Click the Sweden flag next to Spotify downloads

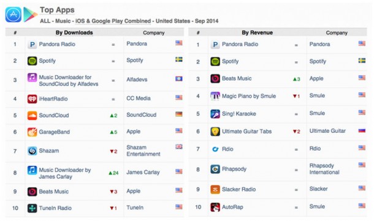click(x=179, y=59)
